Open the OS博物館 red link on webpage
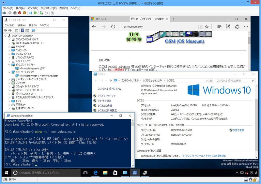Viewport: 261px width, 184px height. [117, 70]
